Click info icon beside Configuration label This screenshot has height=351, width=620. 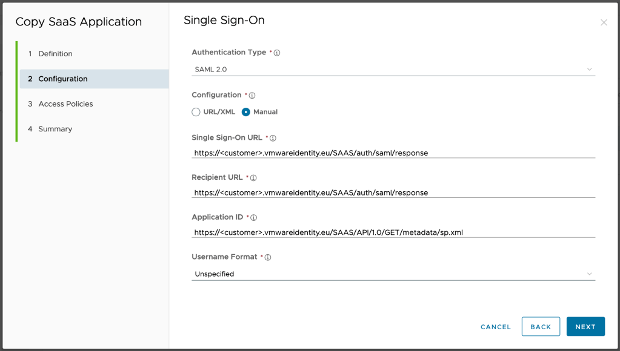point(252,96)
